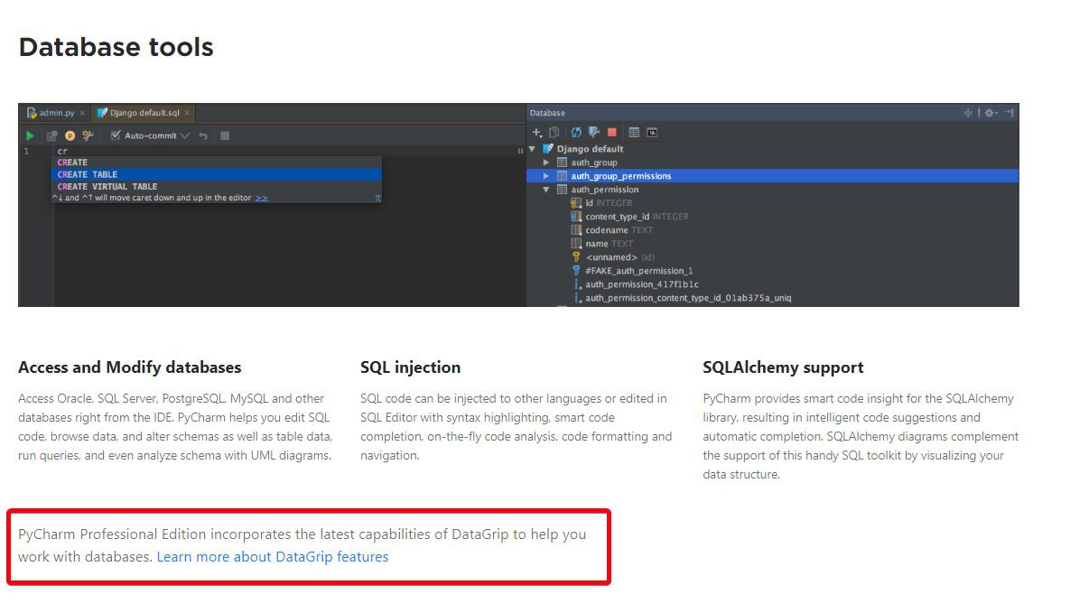This screenshot has height=604, width=1070.
Task: Click the hide panel arrow icon
Action: click(x=1010, y=113)
